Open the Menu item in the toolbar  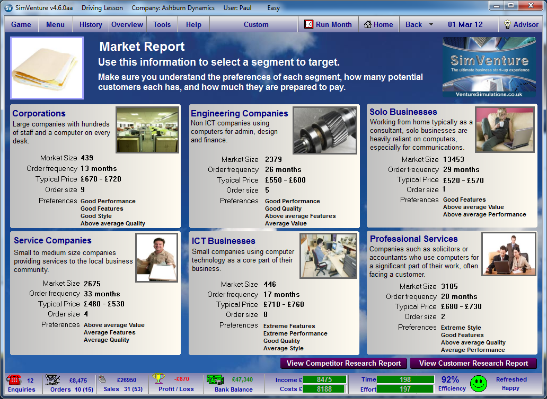55,24
